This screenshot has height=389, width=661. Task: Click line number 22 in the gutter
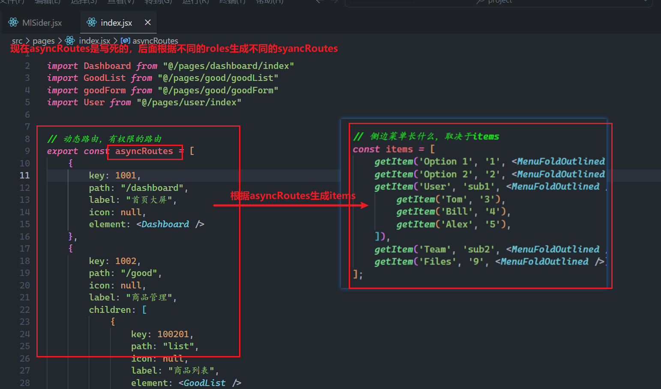coord(25,310)
